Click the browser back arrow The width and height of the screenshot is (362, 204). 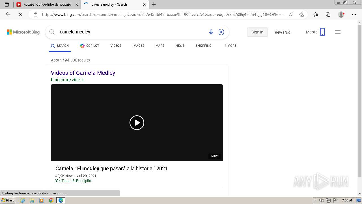pos(8,14)
